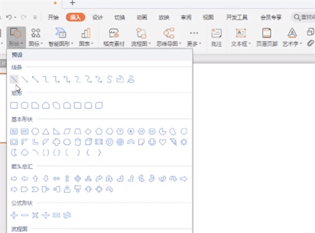
Task: Select the straight line shape
Action: click(x=14, y=79)
